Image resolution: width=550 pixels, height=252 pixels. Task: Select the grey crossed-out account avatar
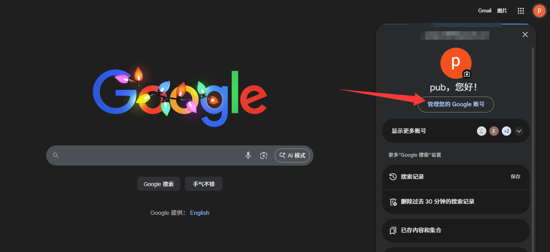coord(482,131)
